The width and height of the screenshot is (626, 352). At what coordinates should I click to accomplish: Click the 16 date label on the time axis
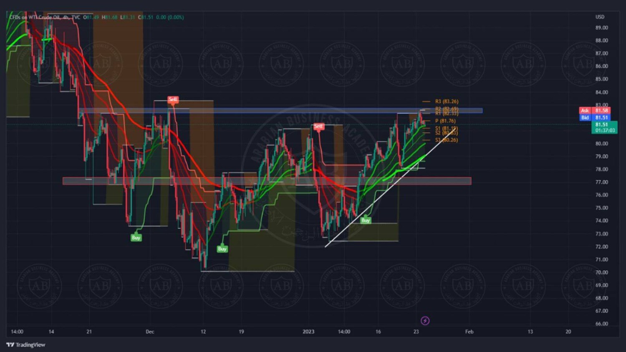point(378,332)
